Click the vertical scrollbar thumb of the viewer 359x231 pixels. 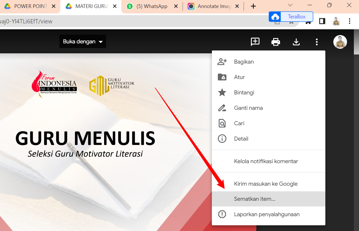[356, 41]
